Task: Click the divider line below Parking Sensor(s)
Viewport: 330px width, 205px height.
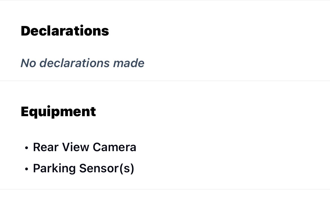Action: [165, 189]
